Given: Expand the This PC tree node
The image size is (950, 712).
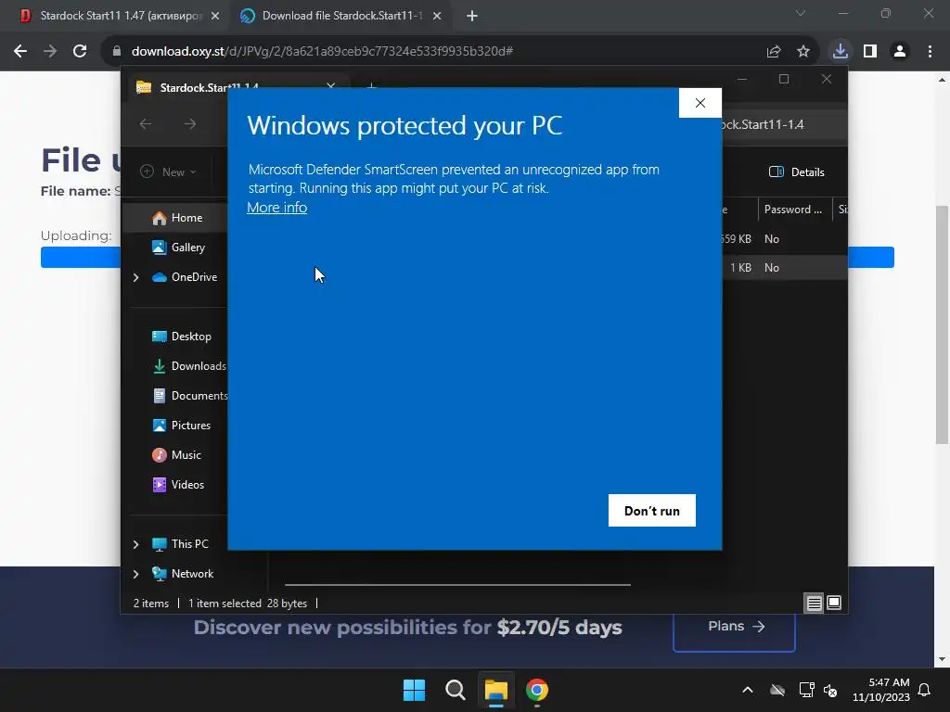Looking at the screenshot, I should pyautogui.click(x=135, y=544).
